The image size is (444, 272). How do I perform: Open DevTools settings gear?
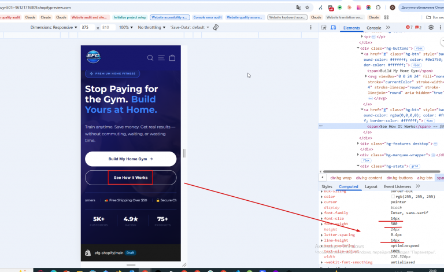[431, 27]
